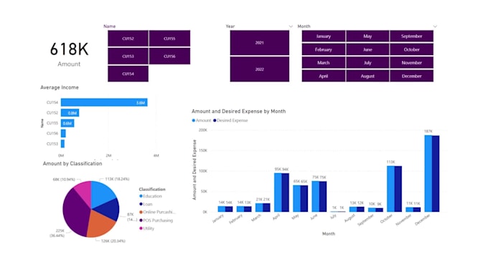Click the 'Amount and Desired Expense by Month' title

coord(239,111)
